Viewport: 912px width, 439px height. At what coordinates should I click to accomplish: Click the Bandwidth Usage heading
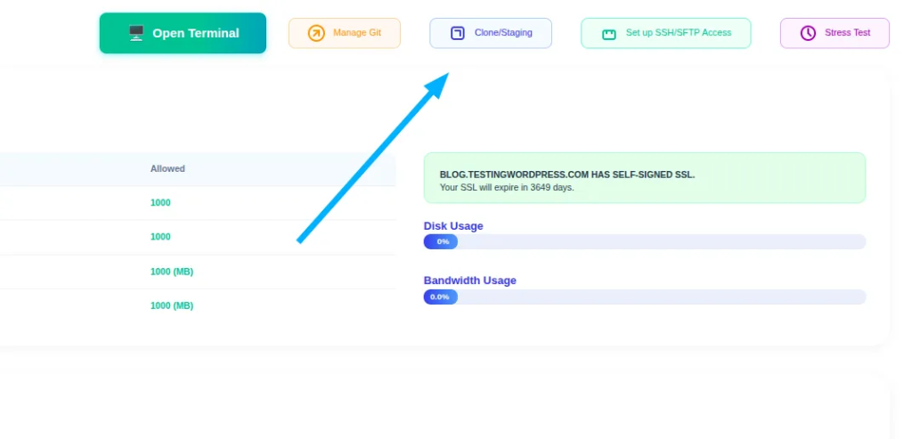tap(469, 280)
